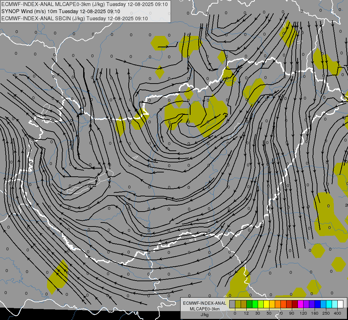Click the gray swatch in the MLCAPE legend
This screenshot has width=348, height=320.
pos(232,304)
